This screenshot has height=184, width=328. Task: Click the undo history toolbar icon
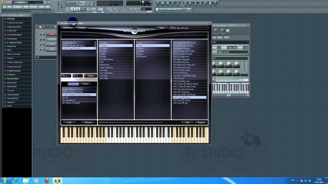tap(185, 3)
